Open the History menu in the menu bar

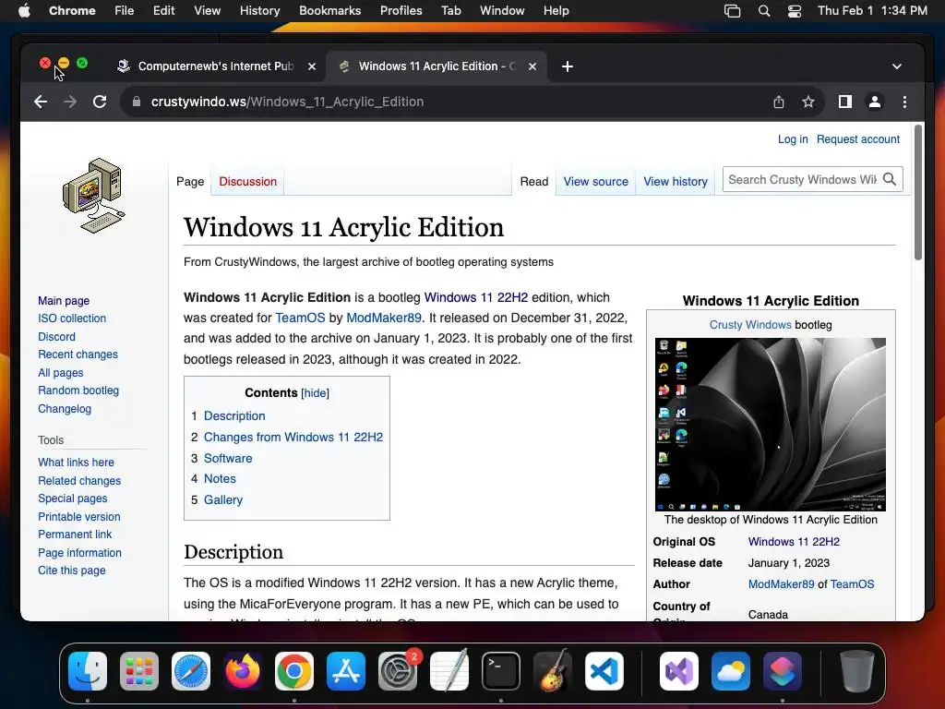coord(259,11)
